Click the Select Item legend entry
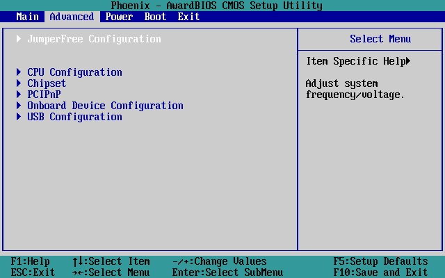Screen dimensions: 445x278 tap(111, 261)
